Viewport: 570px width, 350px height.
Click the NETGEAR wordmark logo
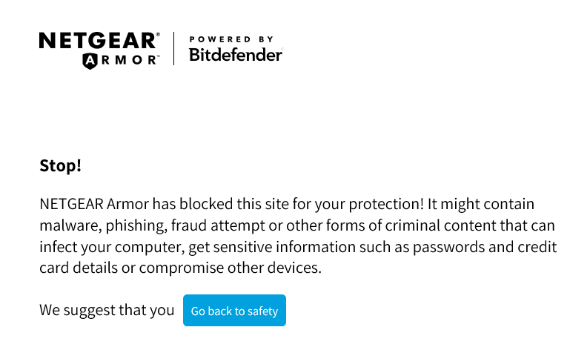click(x=99, y=40)
